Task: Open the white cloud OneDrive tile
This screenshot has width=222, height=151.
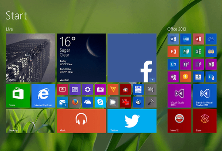Action: [x=88, y=102]
